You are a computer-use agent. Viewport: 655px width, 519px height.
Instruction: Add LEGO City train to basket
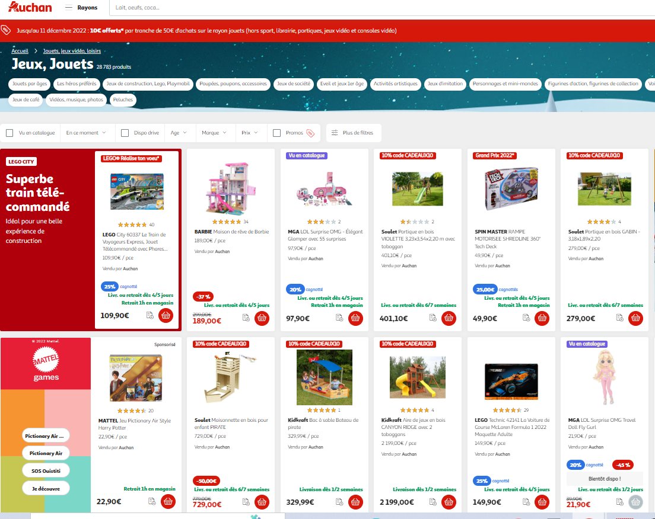(166, 316)
